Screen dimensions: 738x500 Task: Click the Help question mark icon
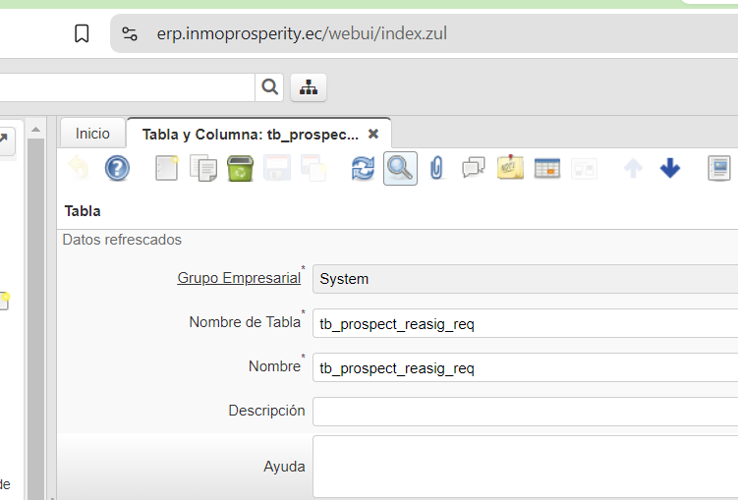click(117, 168)
